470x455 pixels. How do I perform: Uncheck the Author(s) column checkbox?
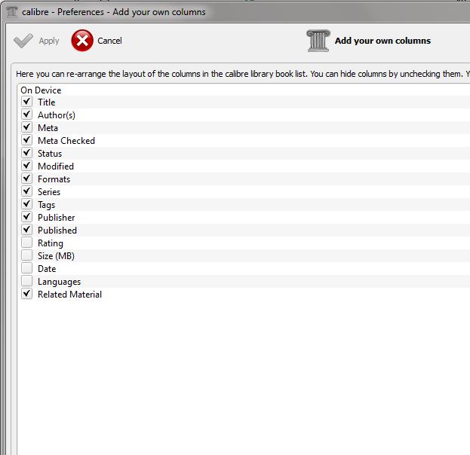click(x=27, y=115)
